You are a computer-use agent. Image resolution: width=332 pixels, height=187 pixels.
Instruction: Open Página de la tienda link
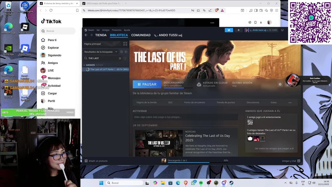point(147,102)
